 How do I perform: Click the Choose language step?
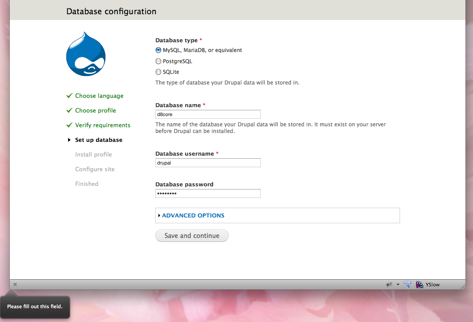point(99,96)
